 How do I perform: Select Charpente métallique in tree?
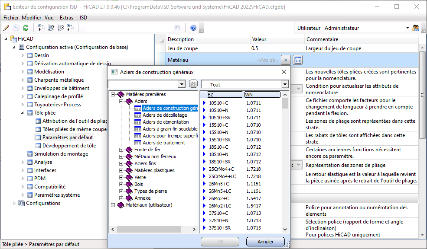59,80
